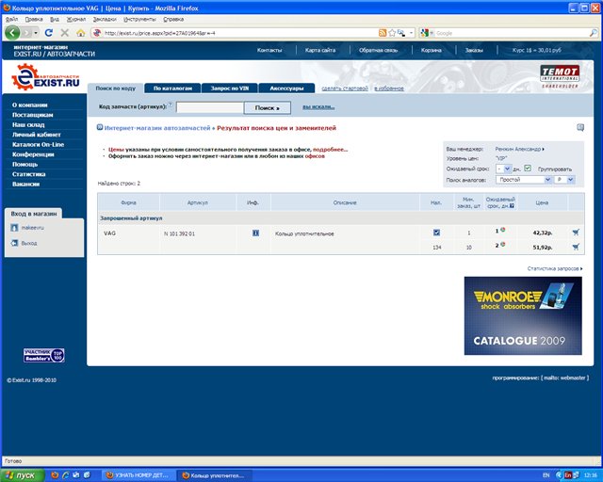Switch to the По каталогам tab

click(x=172, y=88)
